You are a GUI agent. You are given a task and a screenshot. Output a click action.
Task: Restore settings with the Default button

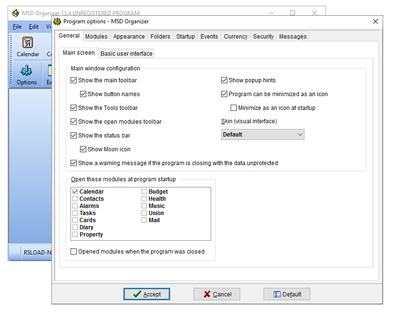pos(287,294)
